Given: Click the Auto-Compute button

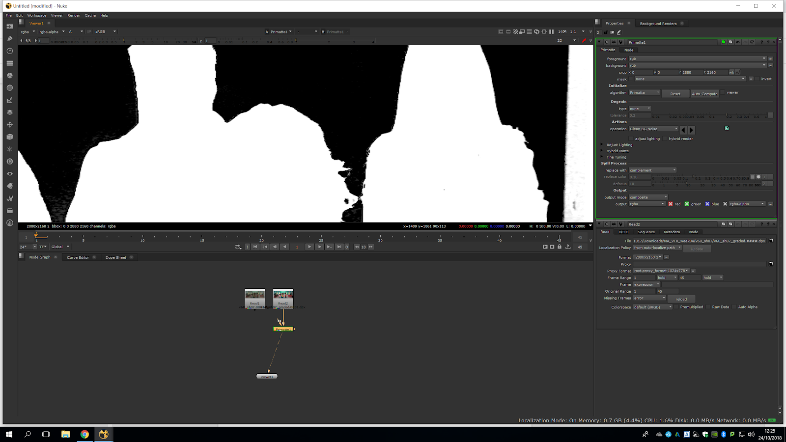Looking at the screenshot, I should point(704,94).
